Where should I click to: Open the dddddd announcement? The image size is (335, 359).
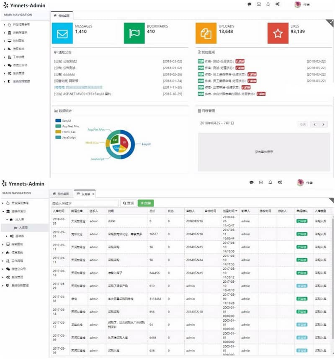coord(64,75)
